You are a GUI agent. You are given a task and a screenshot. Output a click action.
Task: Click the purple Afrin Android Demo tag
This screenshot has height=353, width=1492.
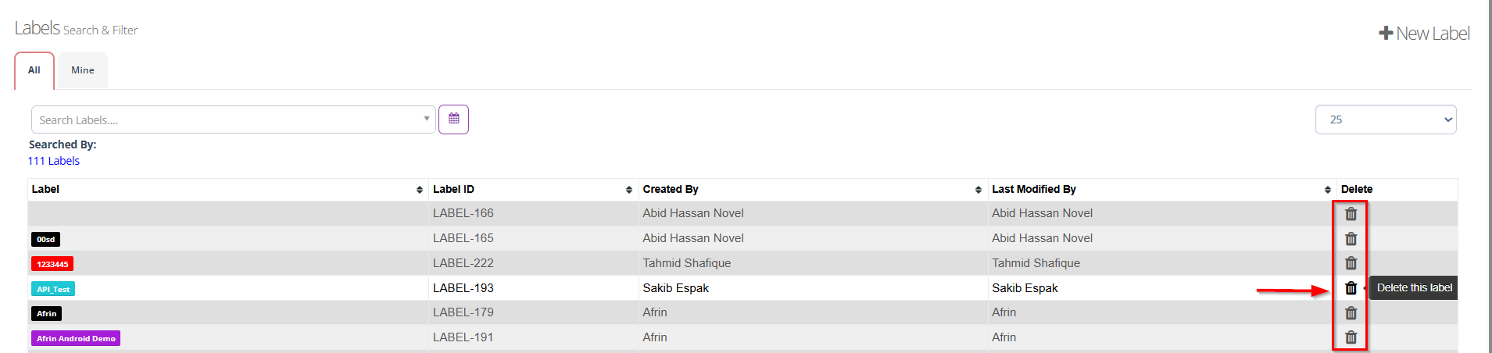pos(76,338)
